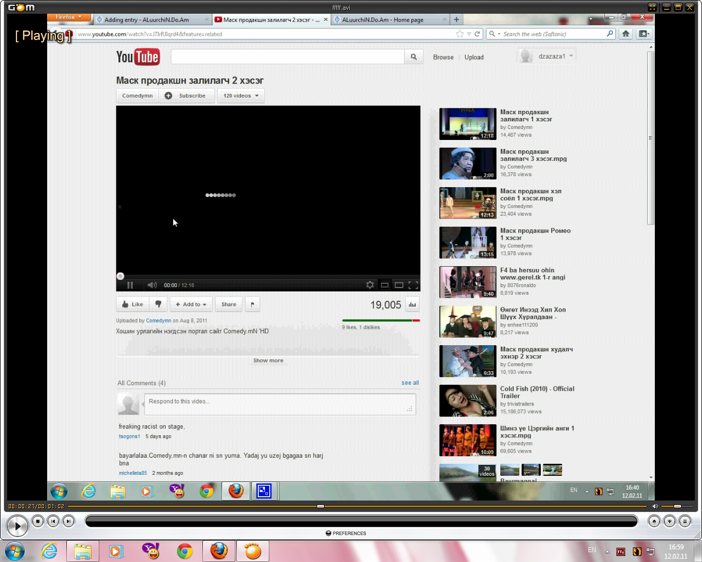Bookmark page with the star icon
Screen dimensions: 702x562
[460, 34]
